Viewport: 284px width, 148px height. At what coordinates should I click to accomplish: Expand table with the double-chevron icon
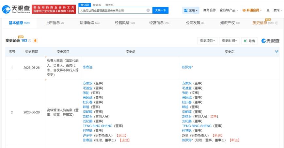click(276, 52)
